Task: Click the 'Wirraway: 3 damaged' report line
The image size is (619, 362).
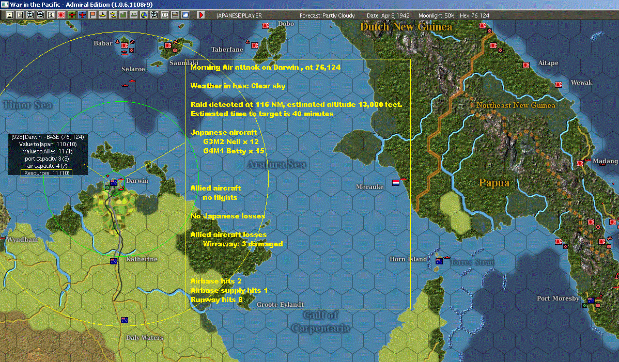Action: (243, 244)
